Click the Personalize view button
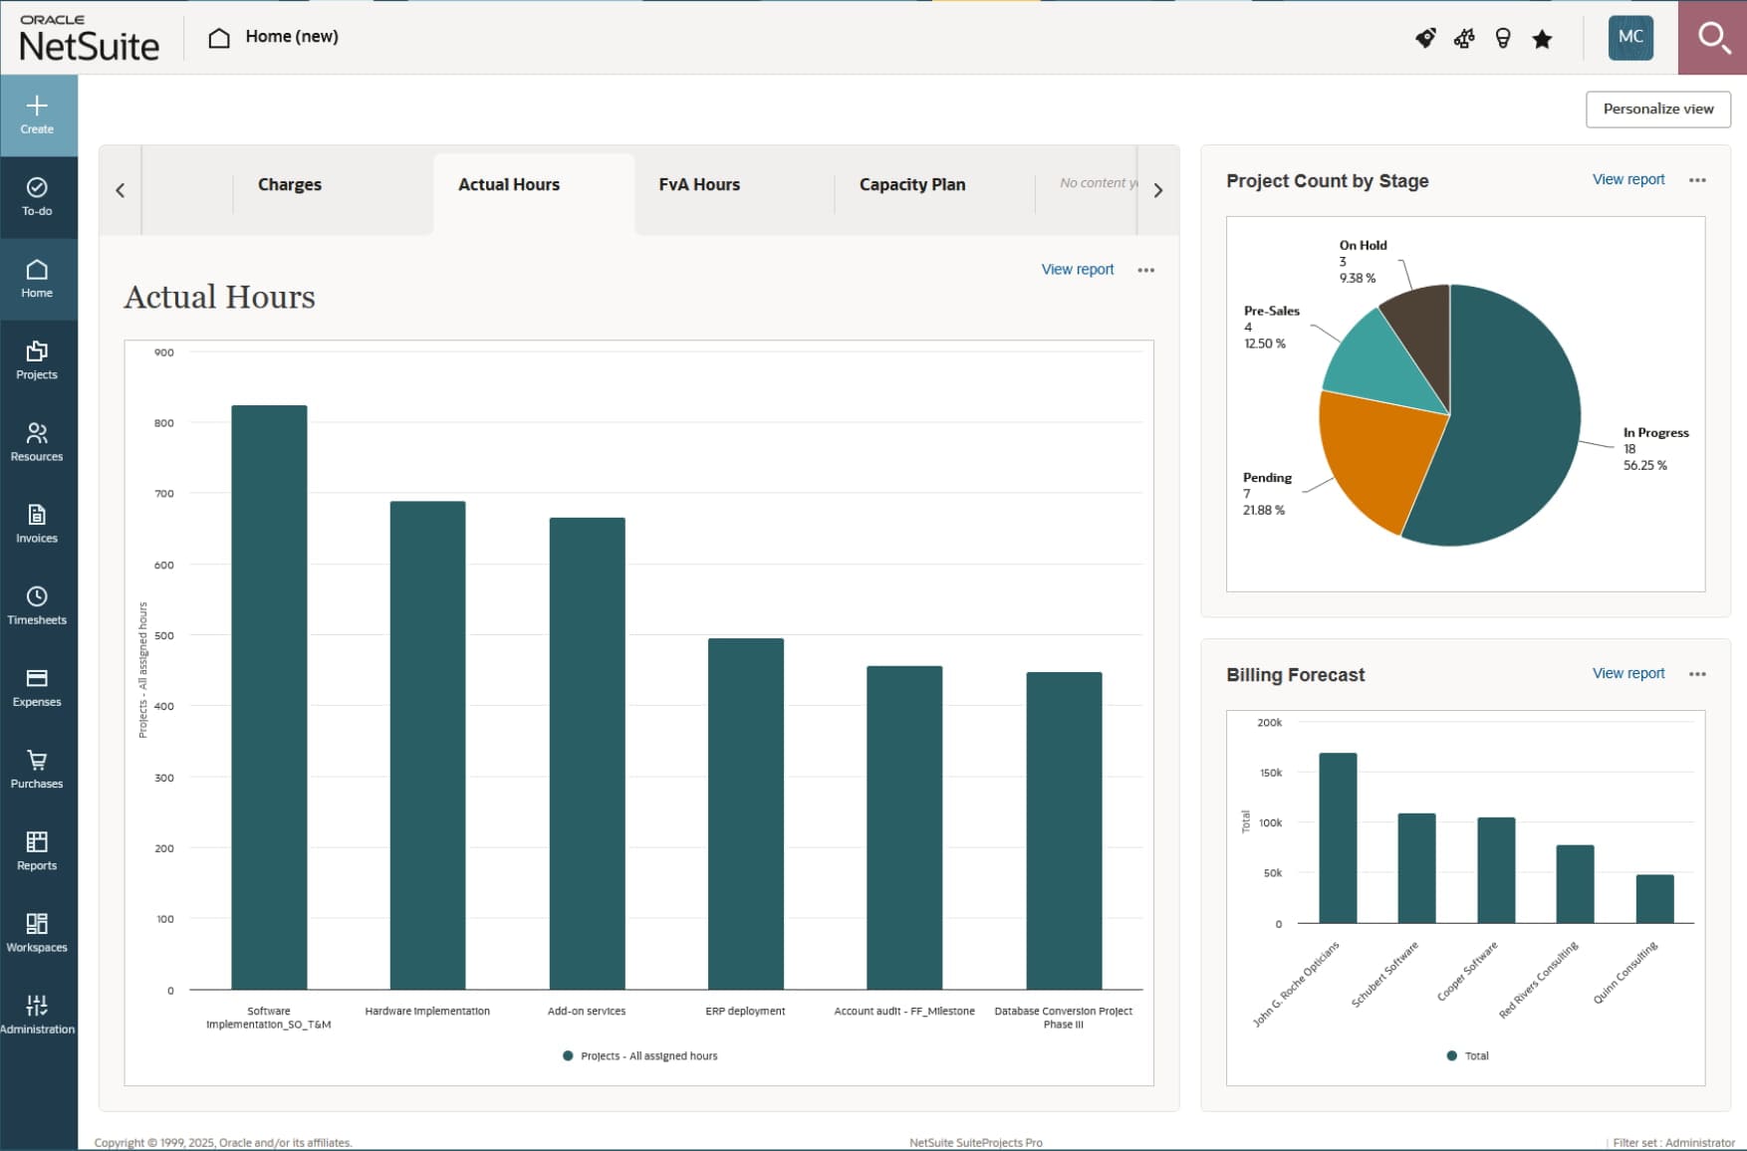 coord(1657,109)
